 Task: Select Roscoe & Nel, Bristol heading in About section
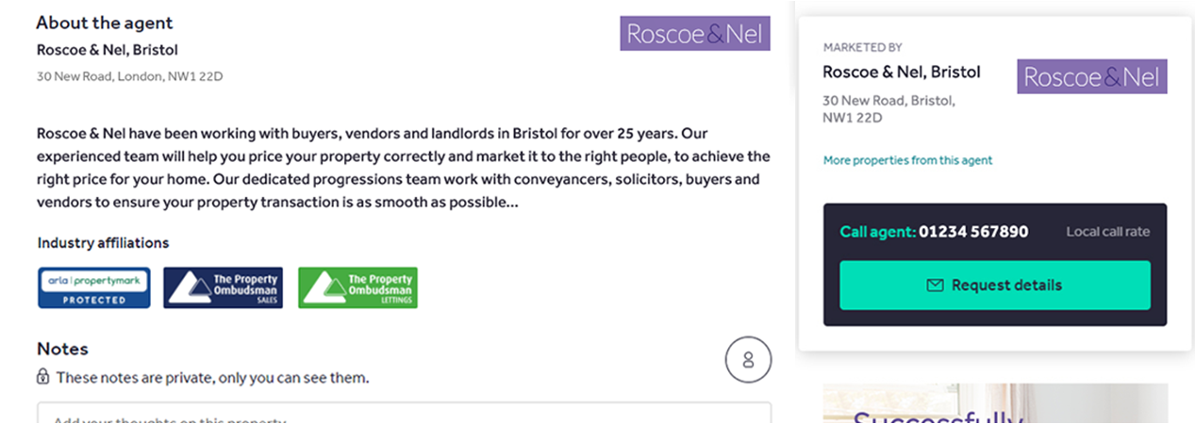tap(107, 50)
